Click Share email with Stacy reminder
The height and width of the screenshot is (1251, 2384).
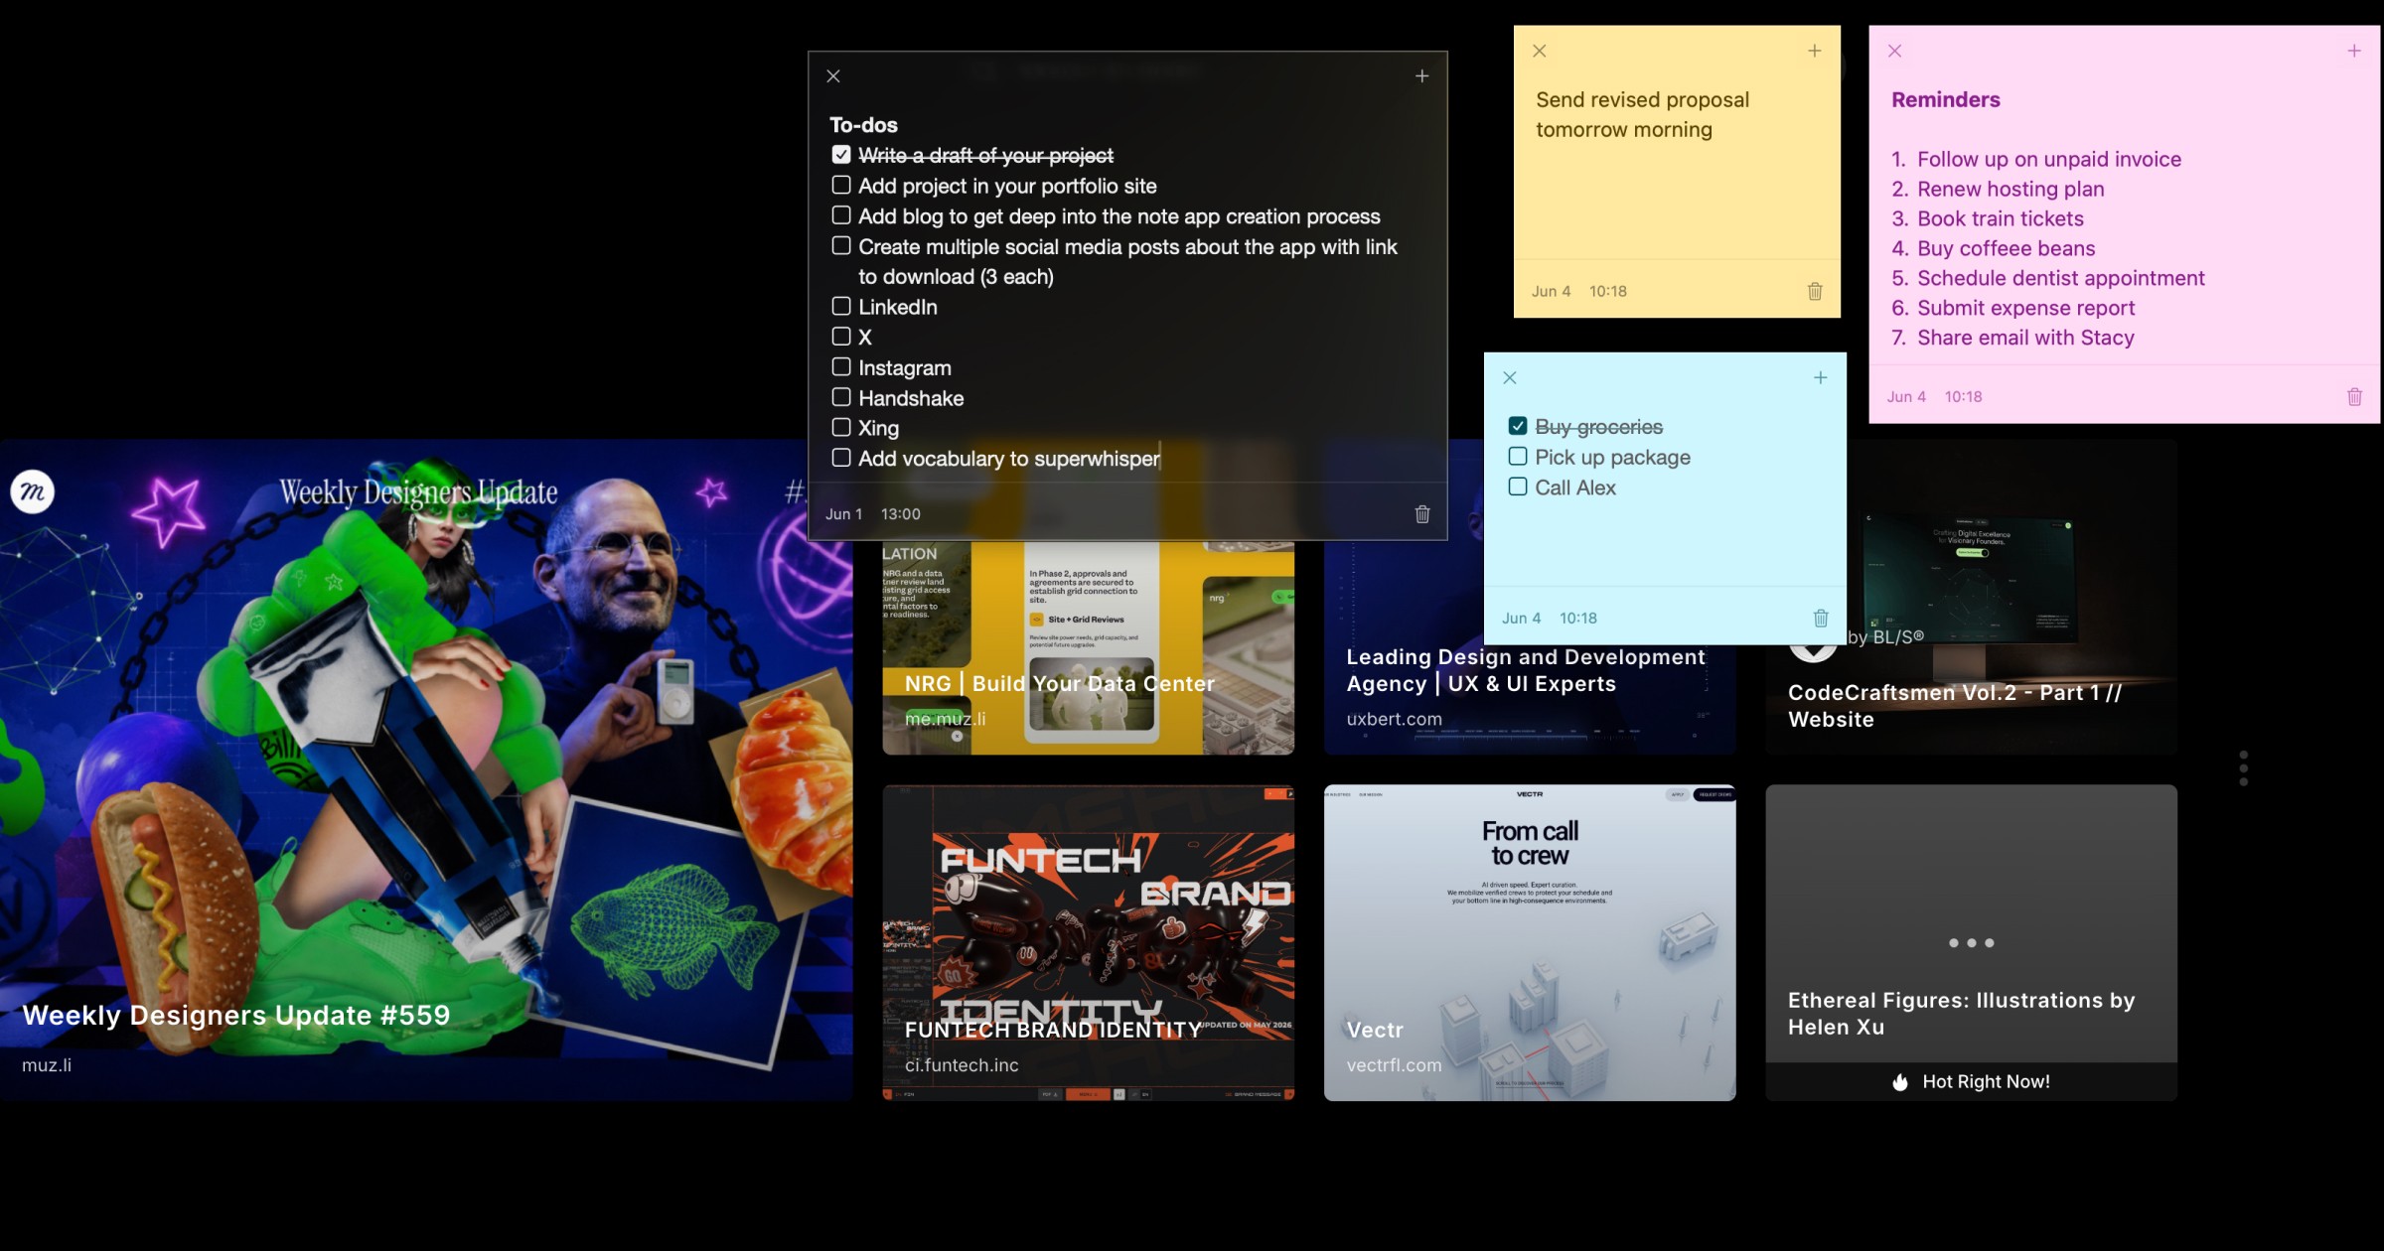coord(2025,338)
